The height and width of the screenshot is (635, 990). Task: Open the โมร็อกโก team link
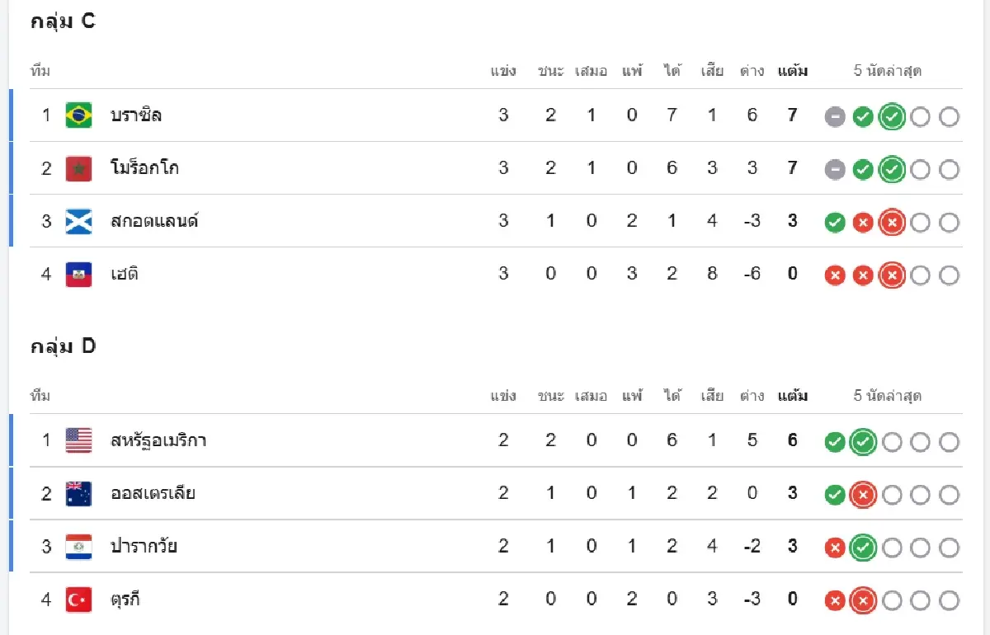pos(145,168)
